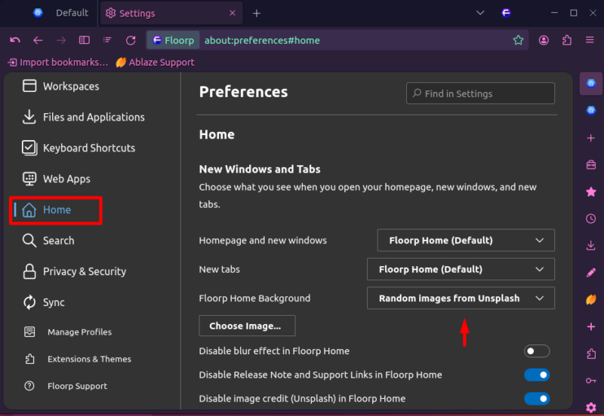The image size is (604, 416).
Task: Reload the current page
Action: point(131,40)
